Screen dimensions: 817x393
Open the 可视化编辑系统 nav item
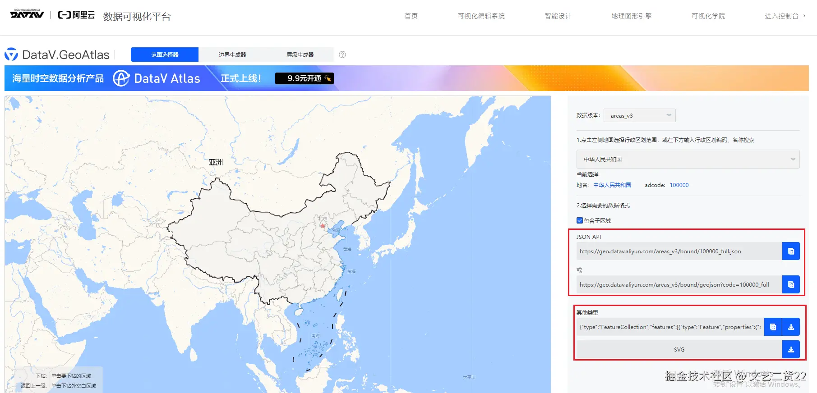pos(481,16)
